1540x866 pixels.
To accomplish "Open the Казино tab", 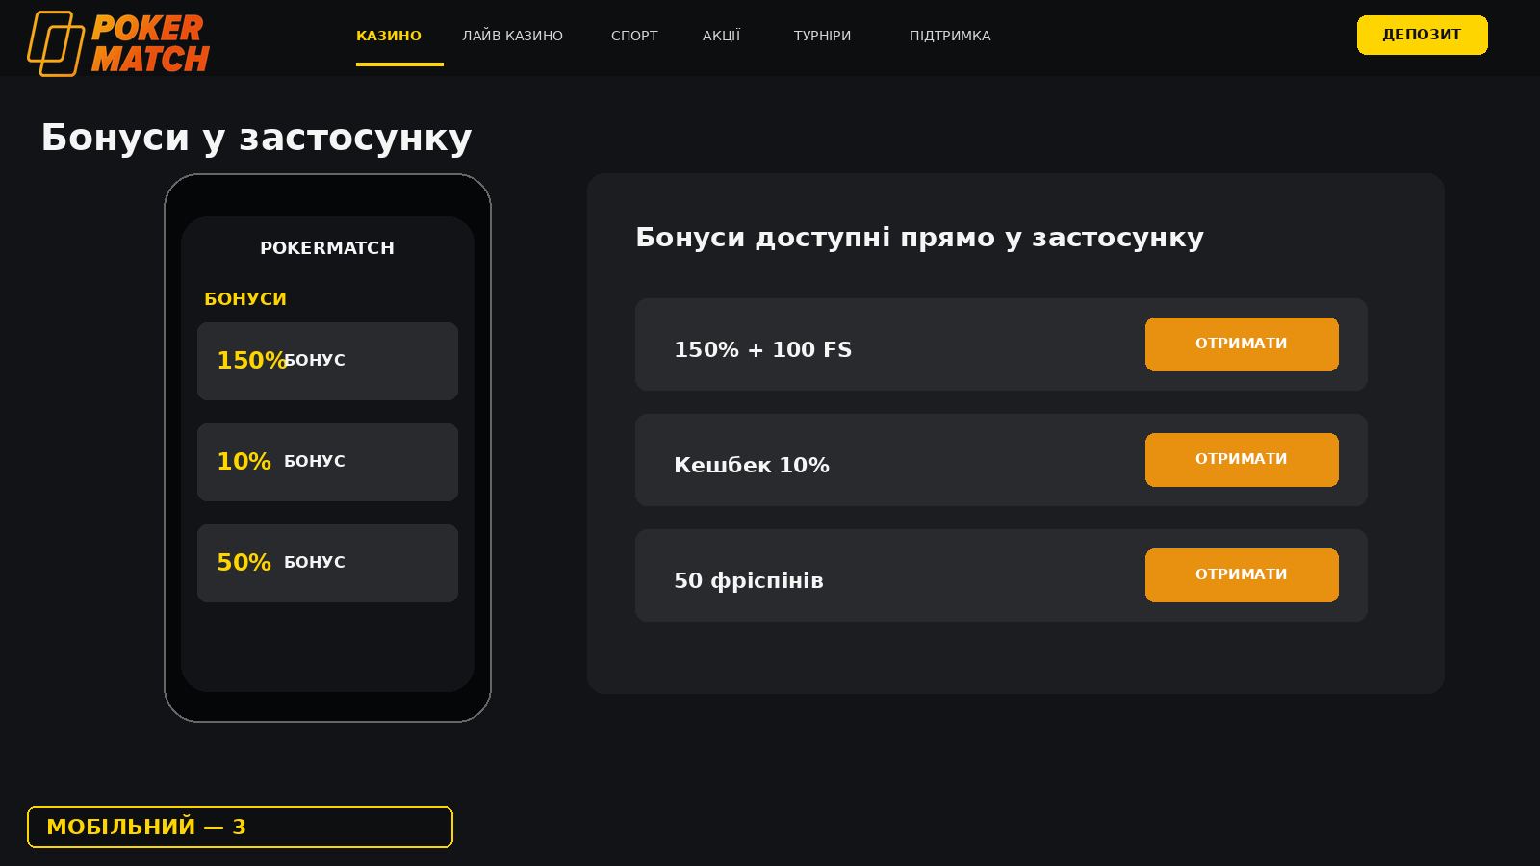I will pyautogui.click(x=389, y=36).
